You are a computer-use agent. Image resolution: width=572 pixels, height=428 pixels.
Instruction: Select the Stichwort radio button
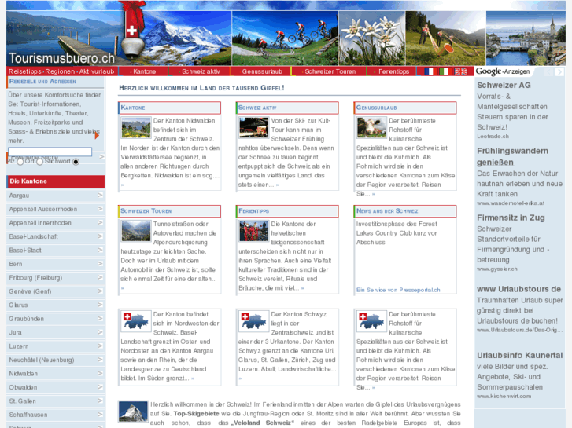(x=76, y=162)
